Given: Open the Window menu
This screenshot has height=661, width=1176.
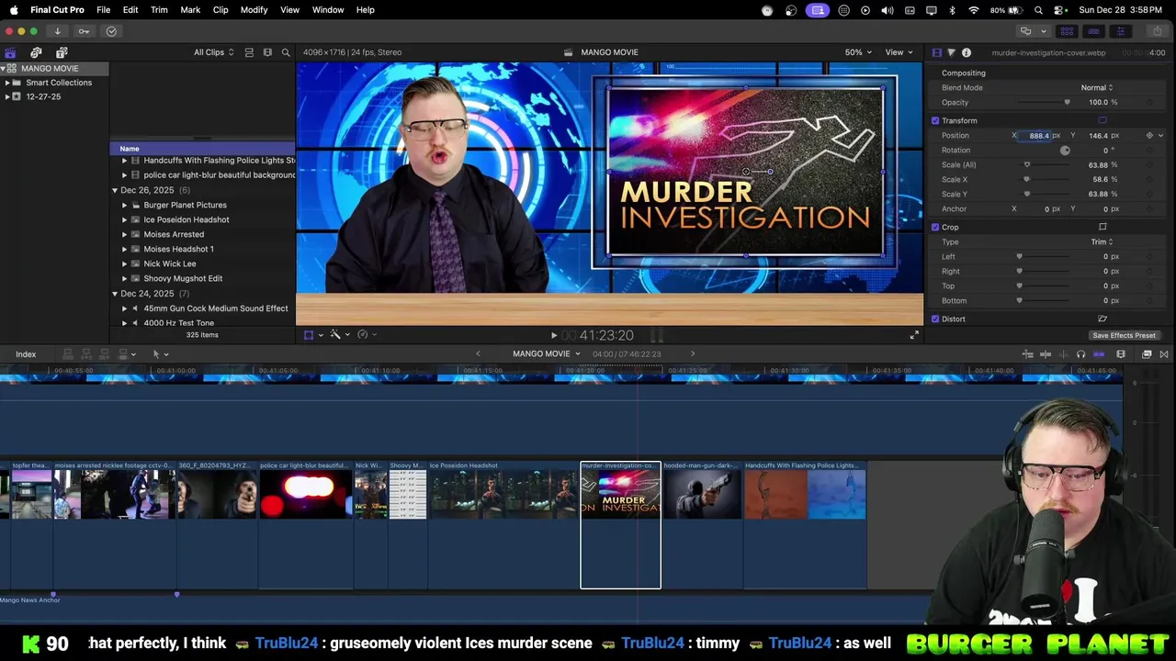Looking at the screenshot, I should point(328,10).
